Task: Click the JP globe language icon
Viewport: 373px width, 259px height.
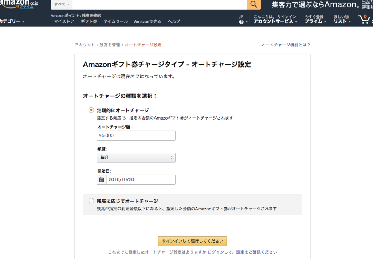Action: (x=241, y=21)
